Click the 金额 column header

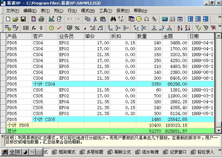[x=175, y=36]
